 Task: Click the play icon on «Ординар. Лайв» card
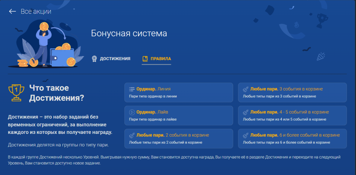click(x=132, y=112)
